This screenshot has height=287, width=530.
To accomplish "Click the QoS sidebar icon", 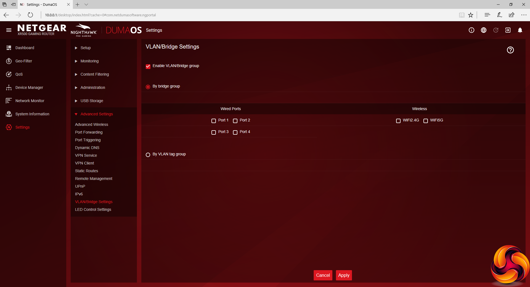I will click(9, 74).
